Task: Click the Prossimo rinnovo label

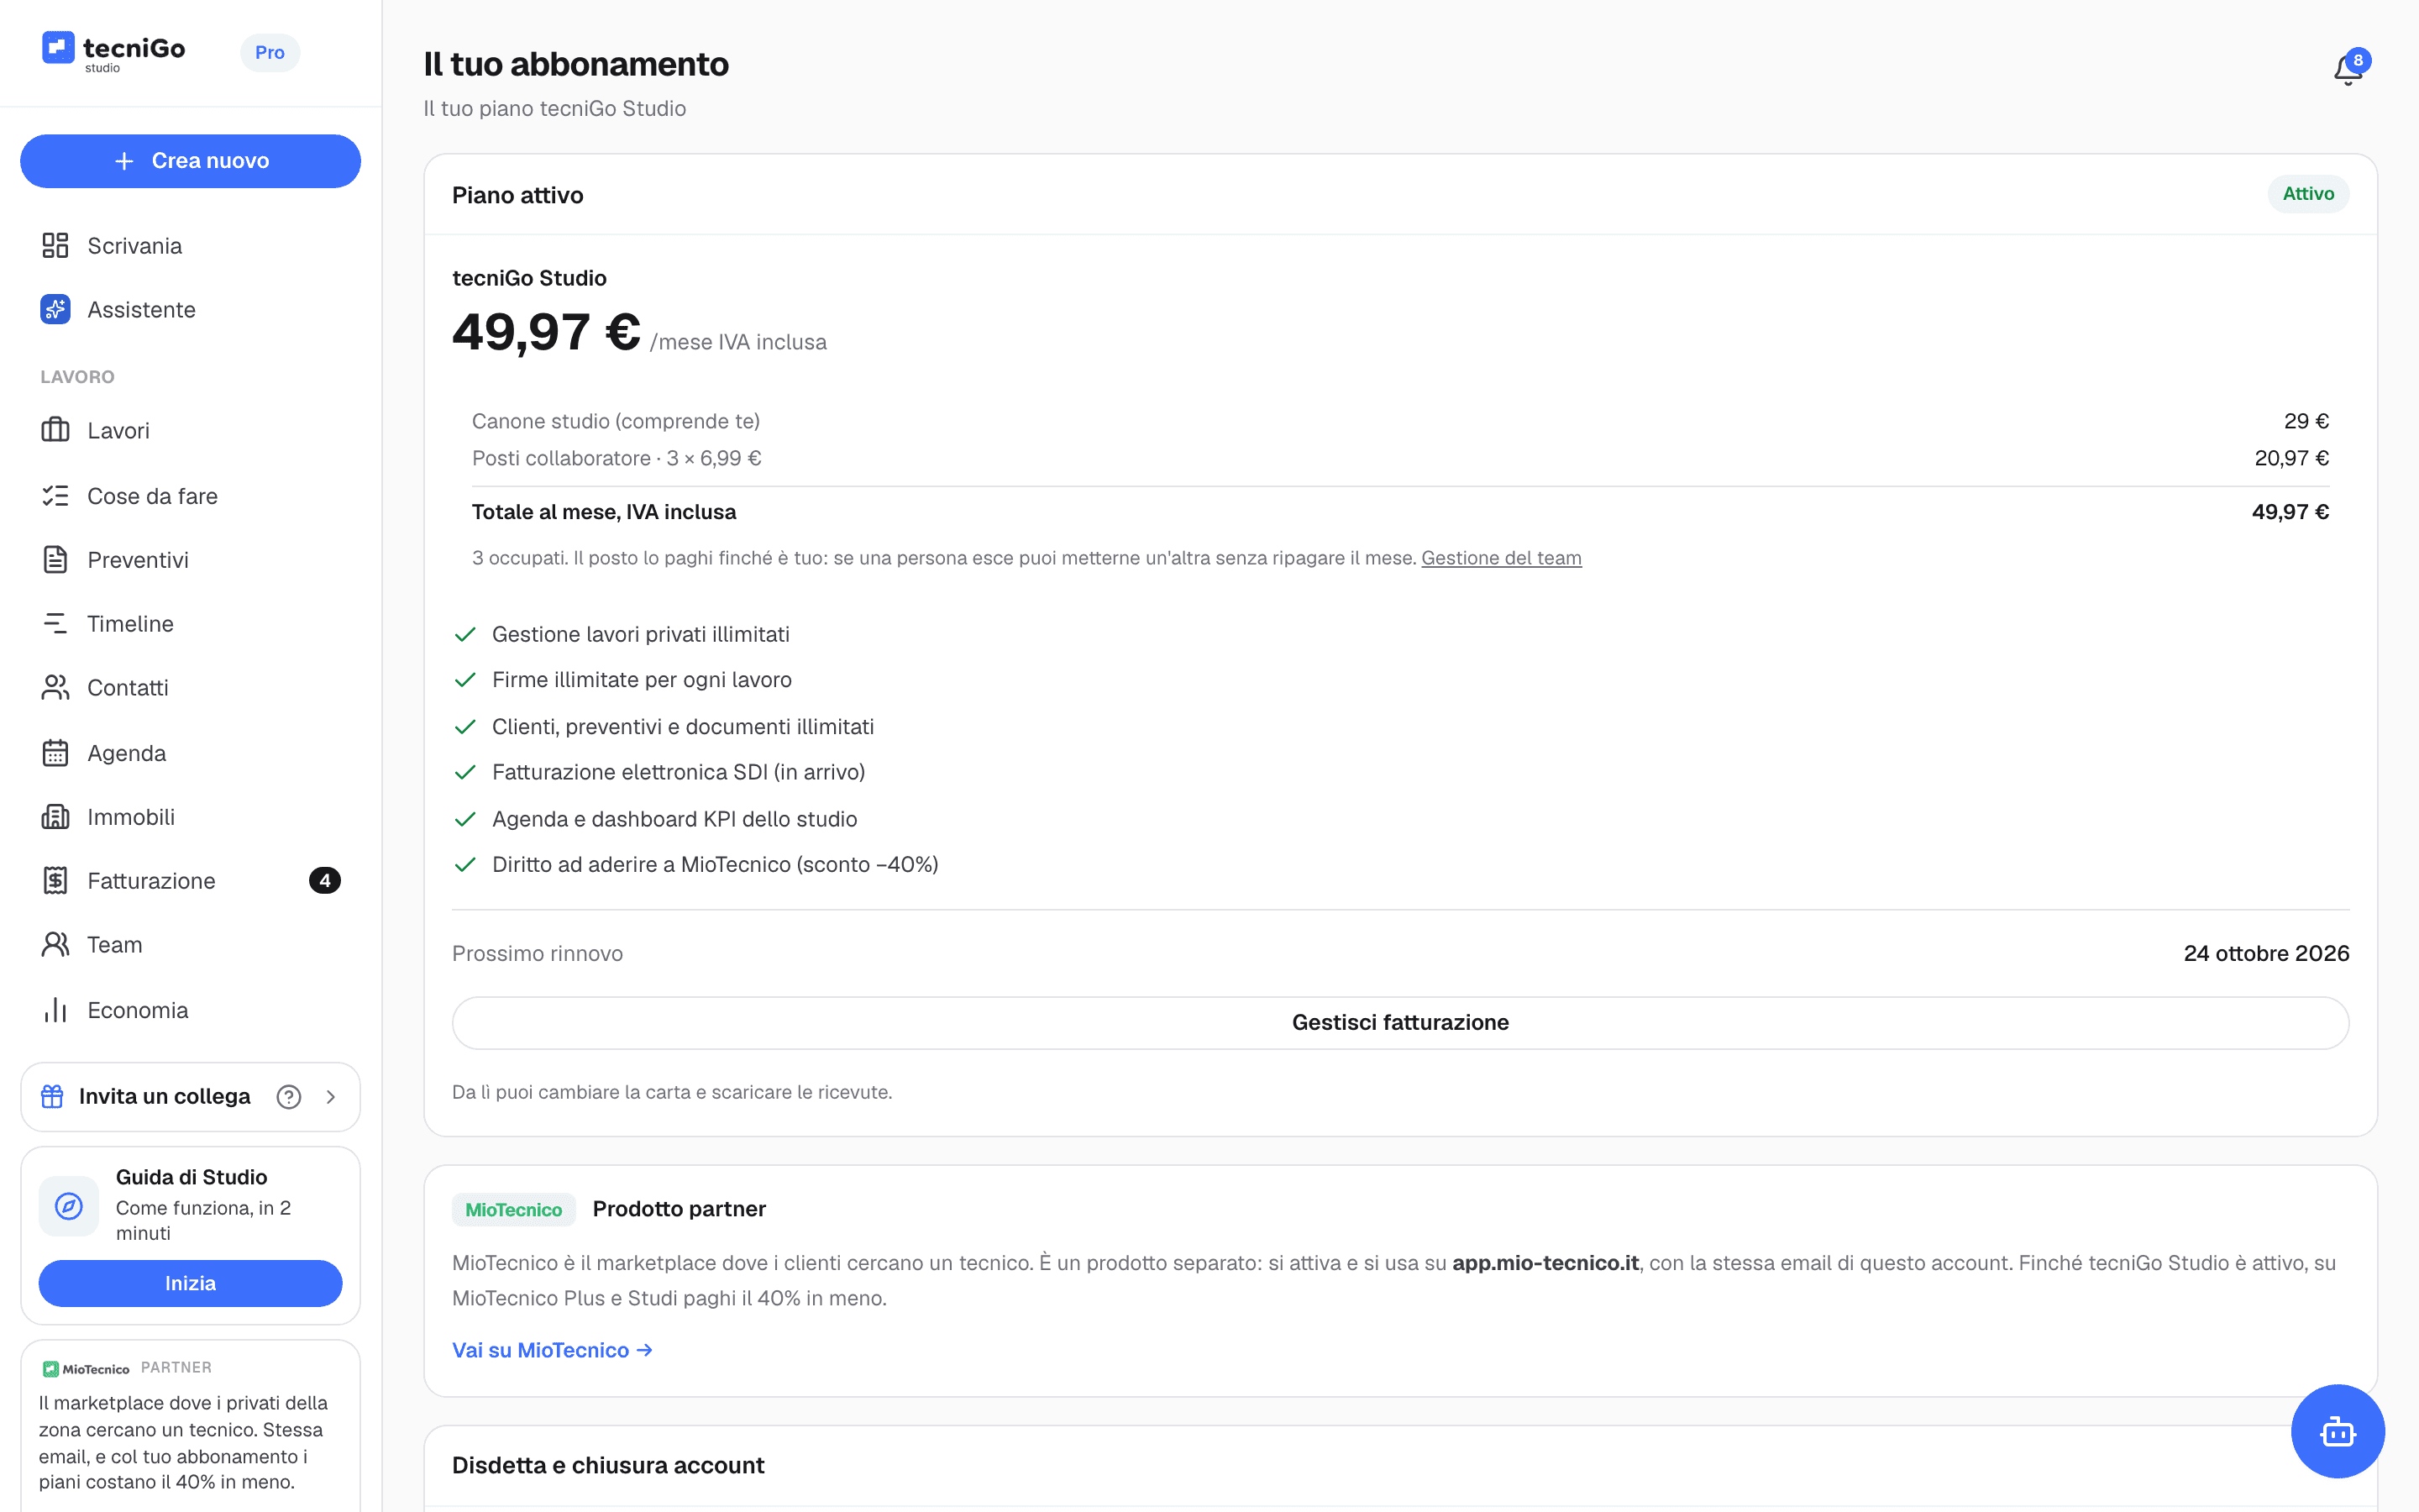Action: tap(538, 954)
